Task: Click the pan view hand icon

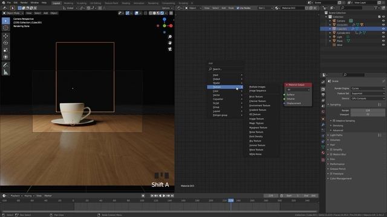Action: point(170,43)
